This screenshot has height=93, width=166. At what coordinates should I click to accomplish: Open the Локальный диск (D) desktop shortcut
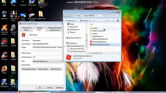click(x=32, y=17)
